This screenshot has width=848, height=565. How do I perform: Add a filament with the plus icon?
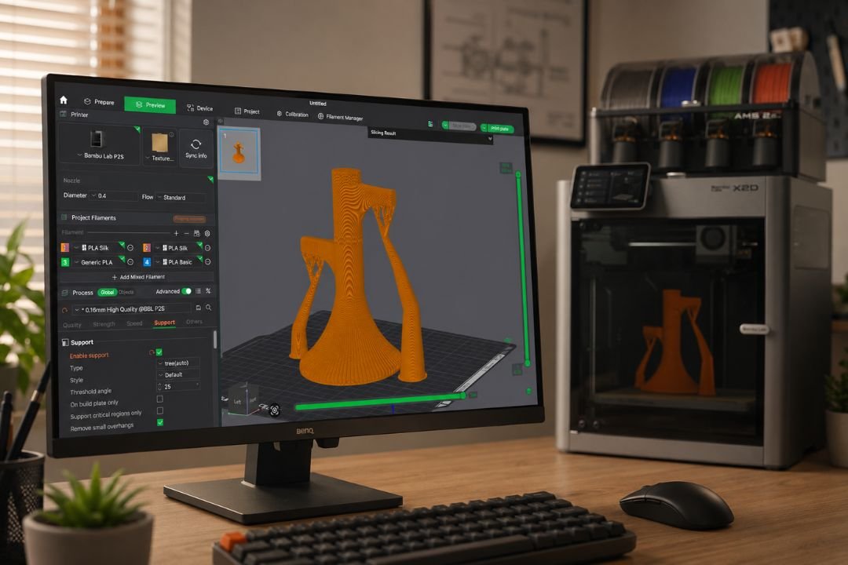[x=176, y=233]
